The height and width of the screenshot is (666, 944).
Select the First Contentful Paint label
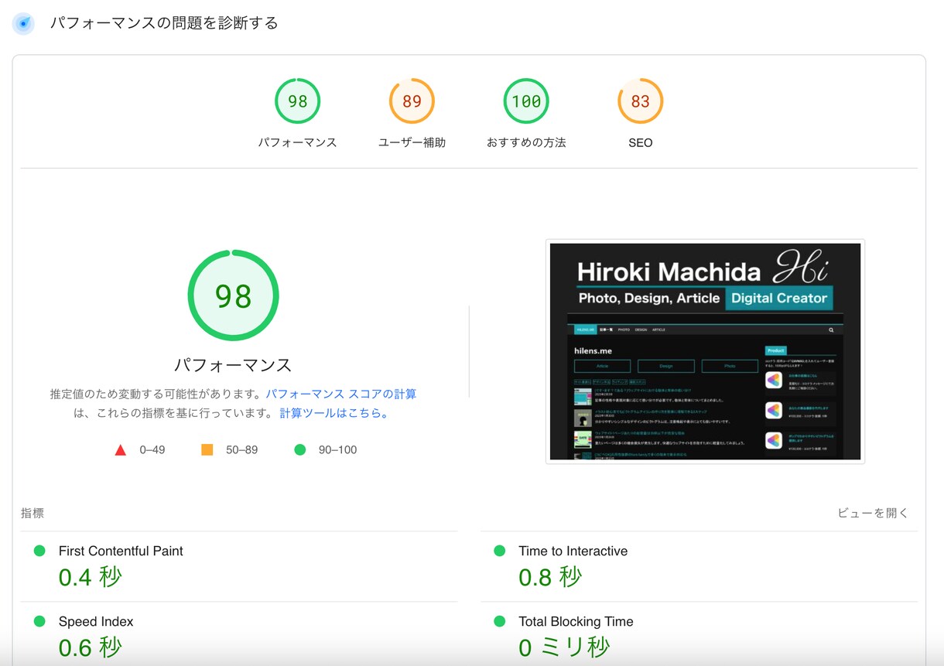click(x=121, y=551)
